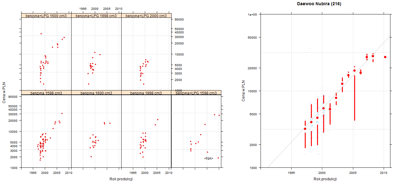Image resolution: width=399 pixels, height=184 pixels.
Task: Click the "Rok produkcji" label under the panel grid
Action: (x=121, y=179)
